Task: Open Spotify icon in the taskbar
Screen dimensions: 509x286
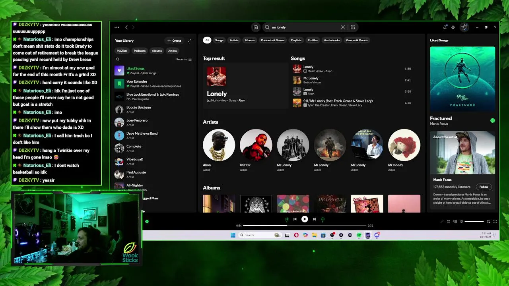Action: coord(359,235)
